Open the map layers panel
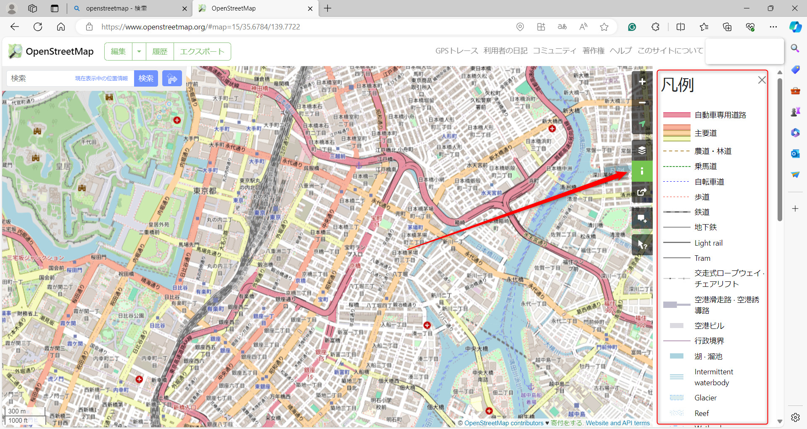Image resolution: width=807 pixels, height=429 pixels. tap(642, 150)
